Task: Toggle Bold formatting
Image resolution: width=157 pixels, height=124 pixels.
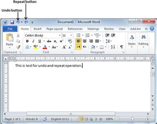Action: coord(27,41)
